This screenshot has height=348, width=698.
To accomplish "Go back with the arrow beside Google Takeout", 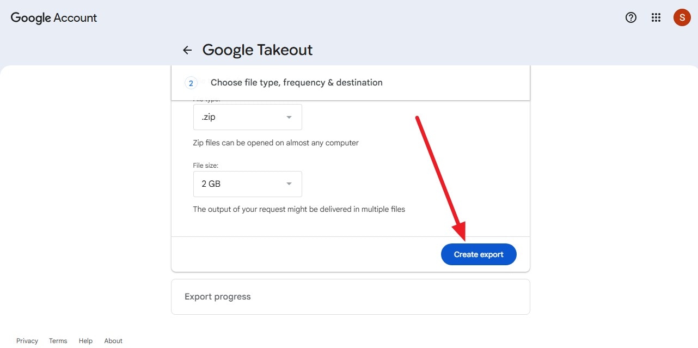I will pyautogui.click(x=187, y=50).
